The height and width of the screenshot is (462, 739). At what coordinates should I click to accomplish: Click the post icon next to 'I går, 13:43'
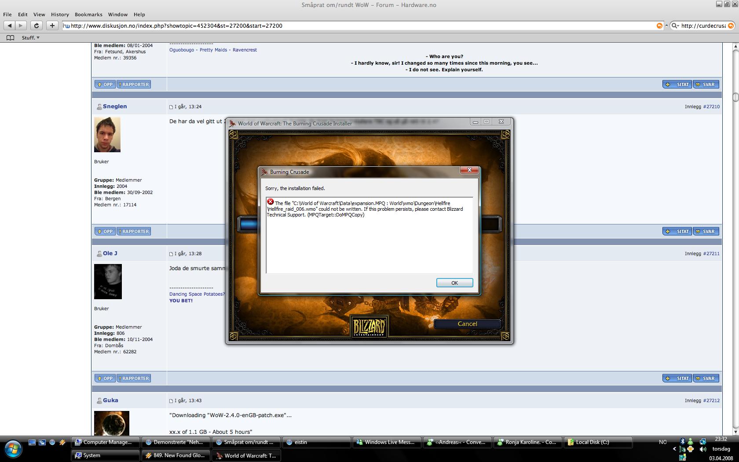pyautogui.click(x=171, y=401)
